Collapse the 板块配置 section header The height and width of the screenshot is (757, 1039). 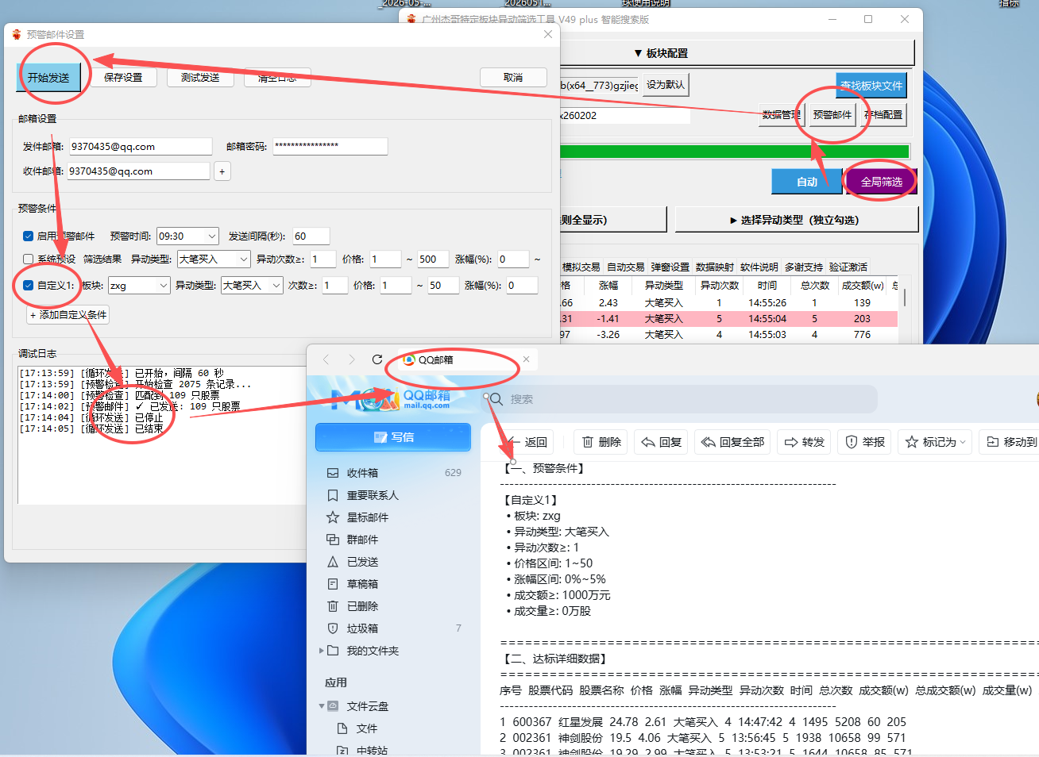coord(660,53)
